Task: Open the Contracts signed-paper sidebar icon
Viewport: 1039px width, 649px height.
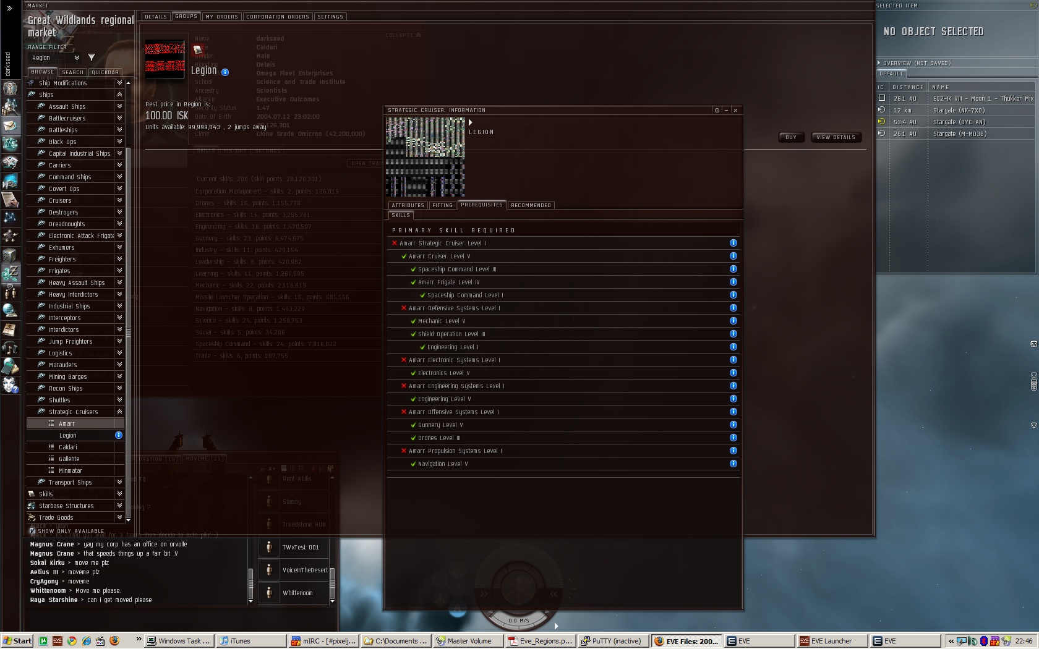Action: [10, 200]
